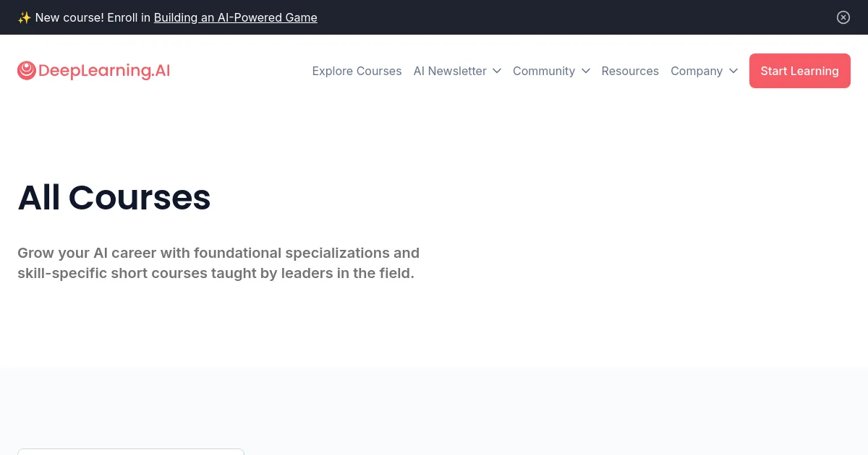Image resolution: width=868 pixels, height=455 pixels.
Task: Click the partially visible input box at bottom
Action: 130,451
